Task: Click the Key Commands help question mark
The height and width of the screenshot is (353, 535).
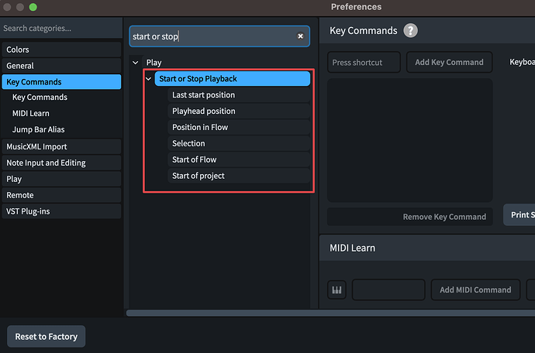Action: (x=410, y=31)
